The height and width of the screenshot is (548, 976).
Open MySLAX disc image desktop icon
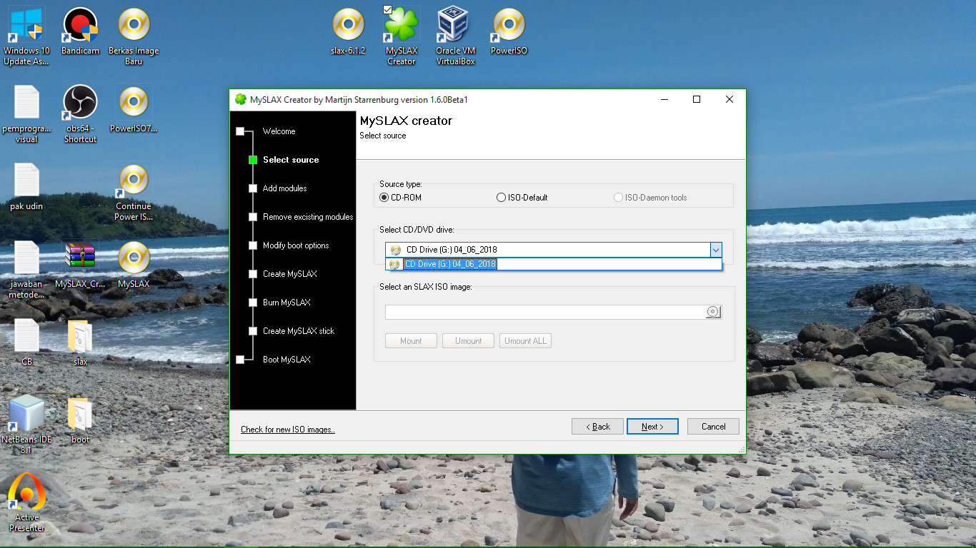(134, 264)
